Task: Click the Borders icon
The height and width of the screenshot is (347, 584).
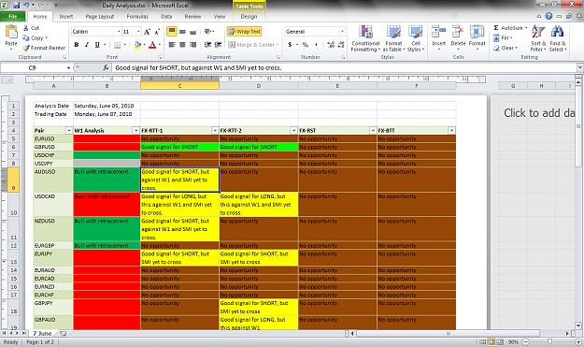Action: click(x=118, y=45)
